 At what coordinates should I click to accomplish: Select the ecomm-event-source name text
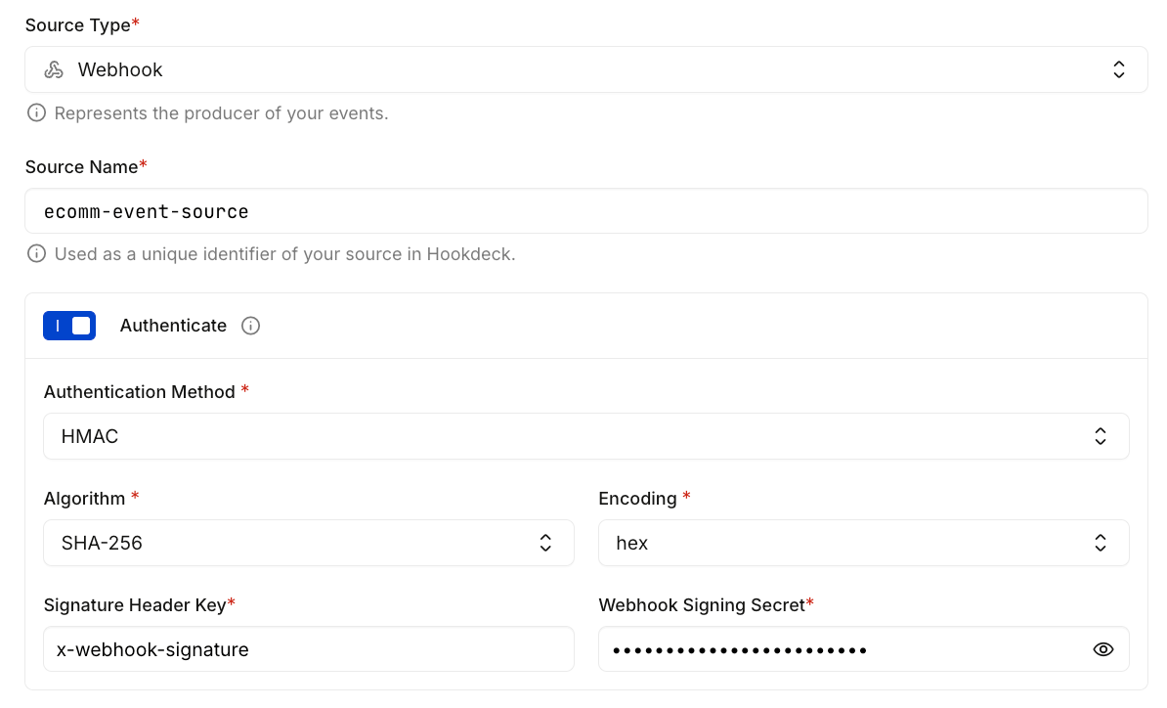click(x=147, y=211)
